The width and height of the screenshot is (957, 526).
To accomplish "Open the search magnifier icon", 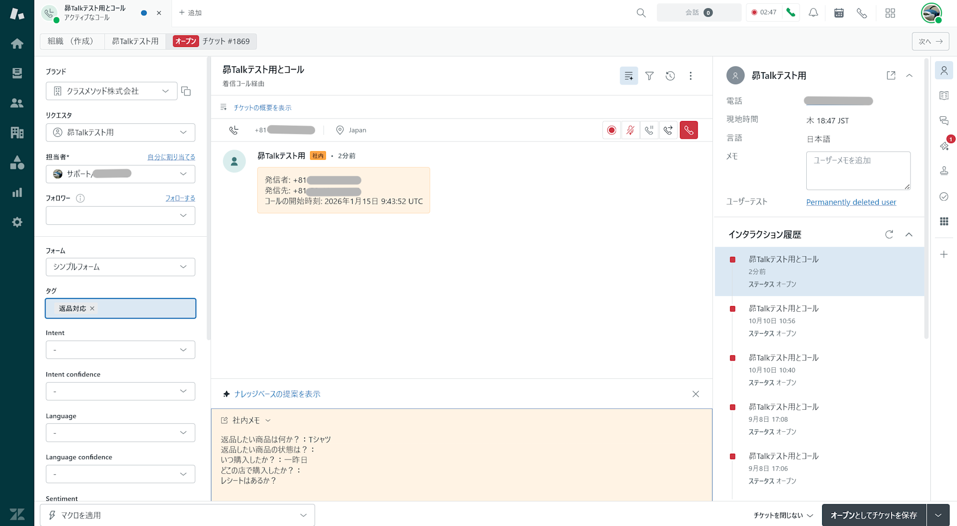I will click(641, 13).
